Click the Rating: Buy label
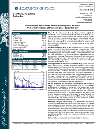This screenshot has width=100, height=129. (18, 16)
